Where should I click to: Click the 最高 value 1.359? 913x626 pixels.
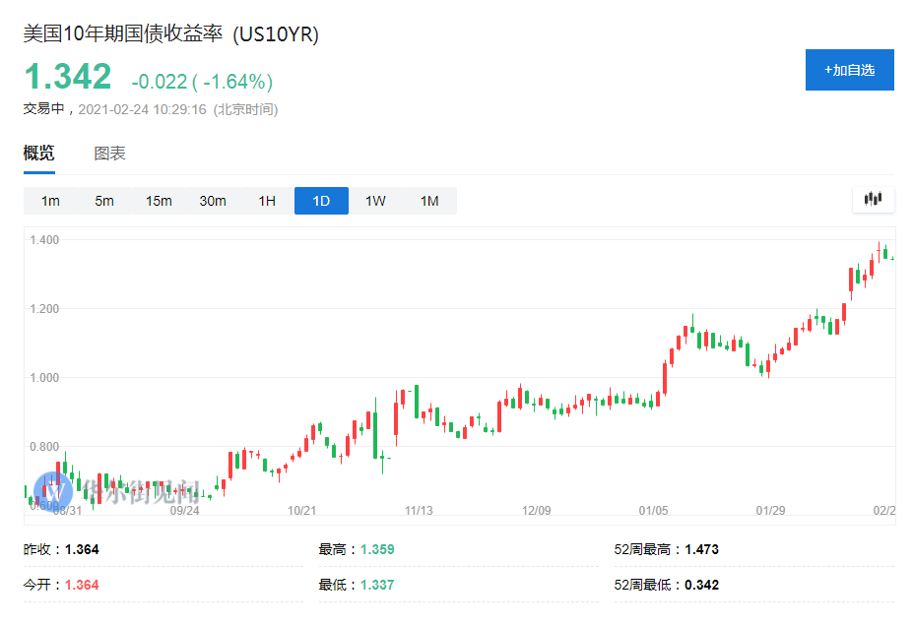(376, 548)
